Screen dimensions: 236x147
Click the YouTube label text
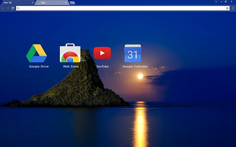103,67
